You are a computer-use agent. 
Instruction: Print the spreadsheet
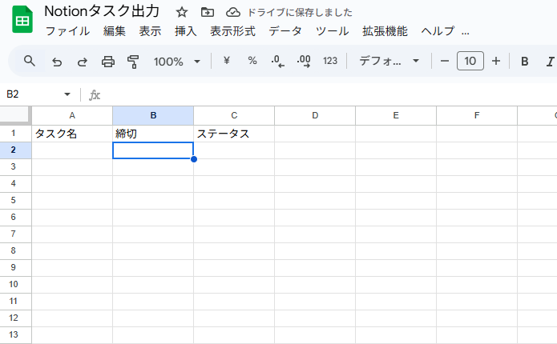click(x=108, y=62)
